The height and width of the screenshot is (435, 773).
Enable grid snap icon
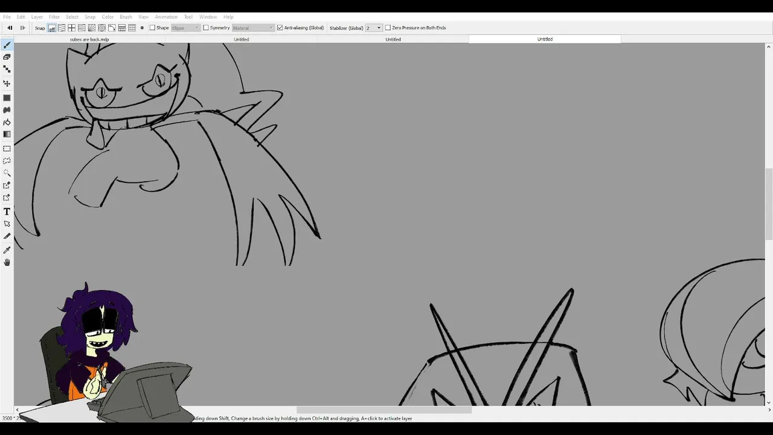click(x=132, y=28)
